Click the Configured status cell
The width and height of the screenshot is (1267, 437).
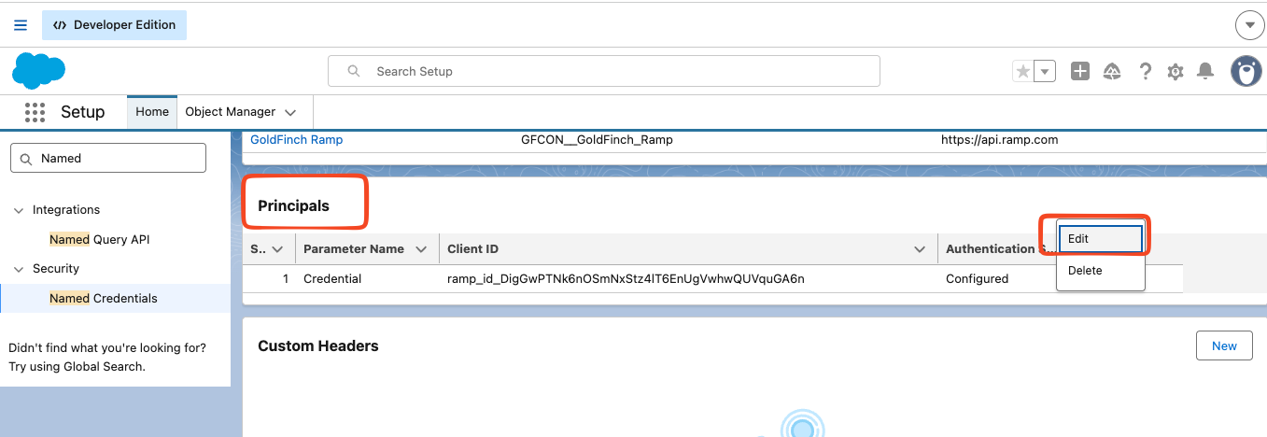pyautogui.click(x=977, y=278)
